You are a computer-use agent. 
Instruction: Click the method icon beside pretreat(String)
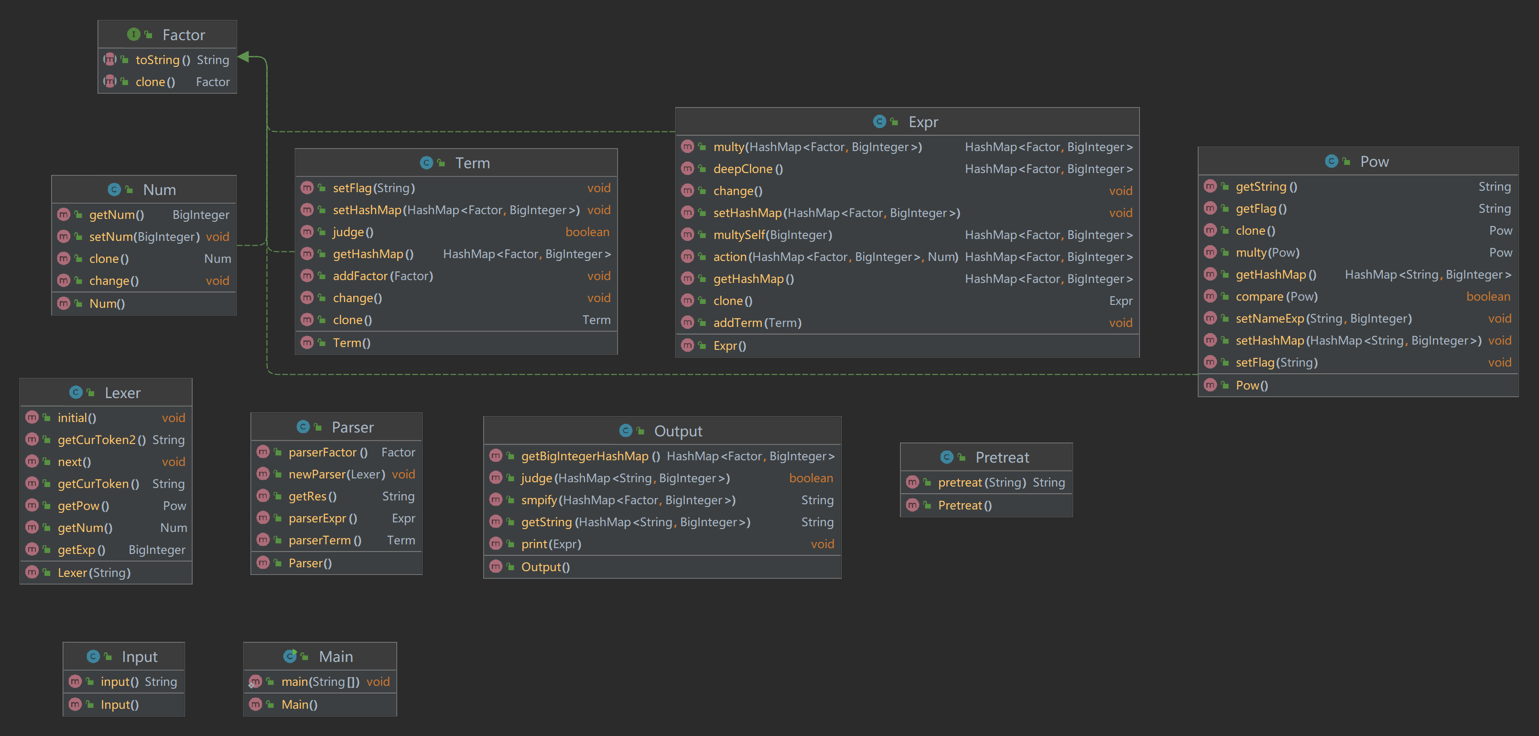click(912, 482)
